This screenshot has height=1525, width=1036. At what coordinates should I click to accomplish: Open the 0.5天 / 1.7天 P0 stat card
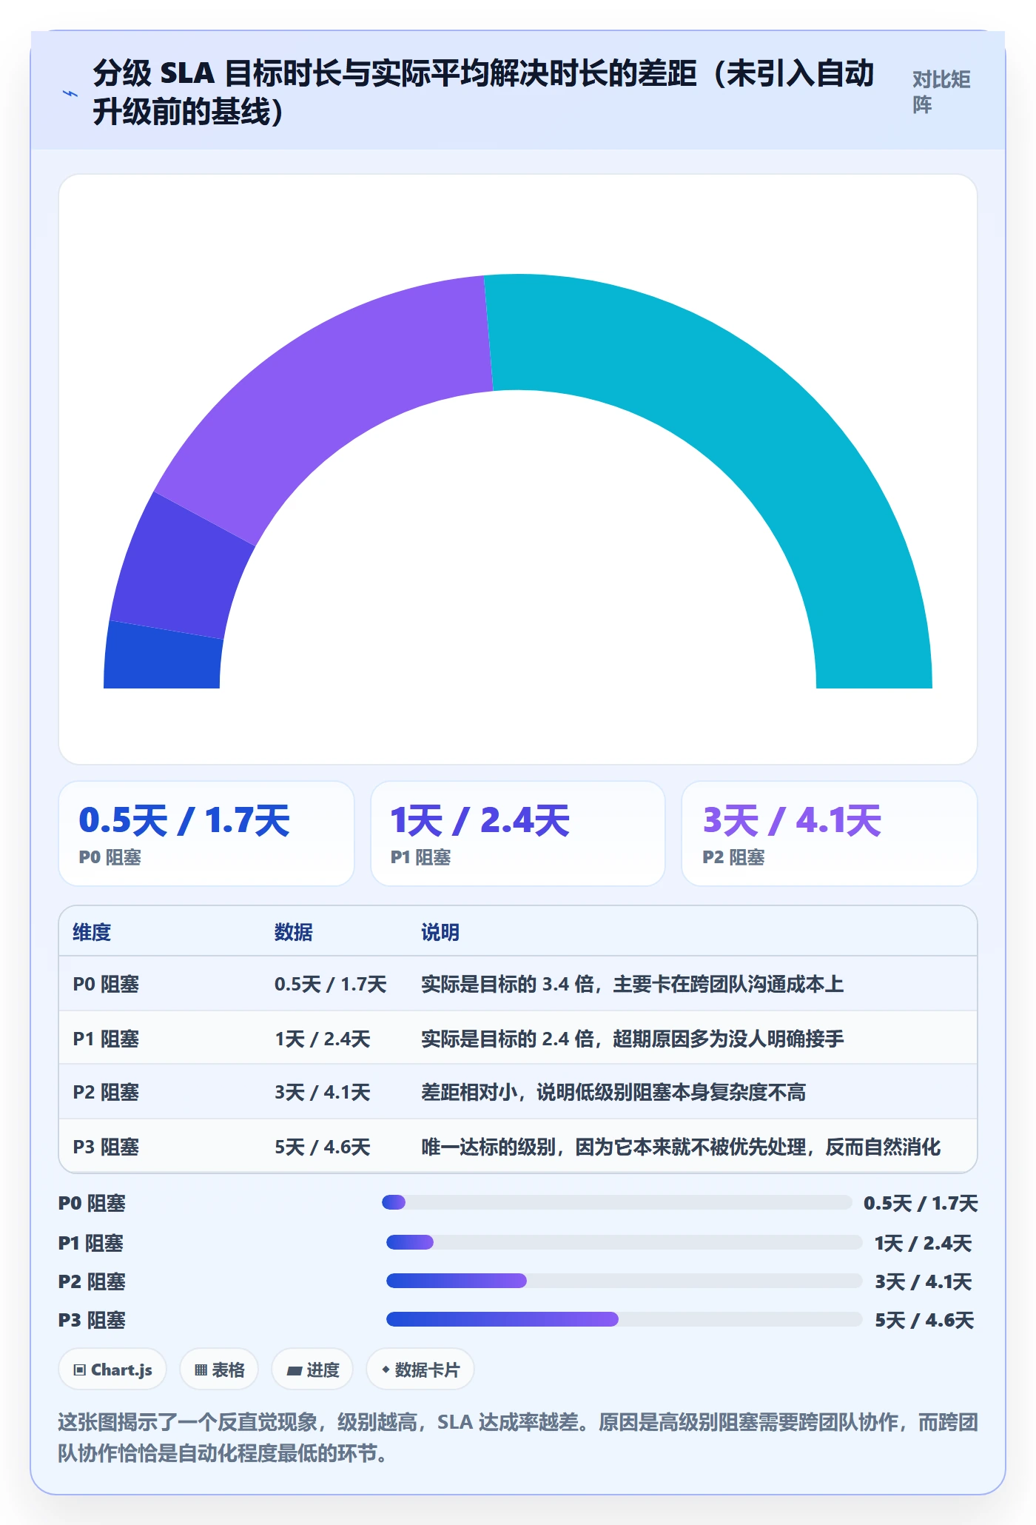[x=206, y=834]
